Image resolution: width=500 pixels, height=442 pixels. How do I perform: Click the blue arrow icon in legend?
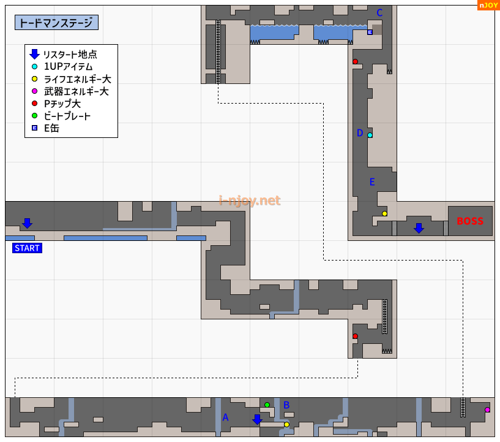click(34, 55)
